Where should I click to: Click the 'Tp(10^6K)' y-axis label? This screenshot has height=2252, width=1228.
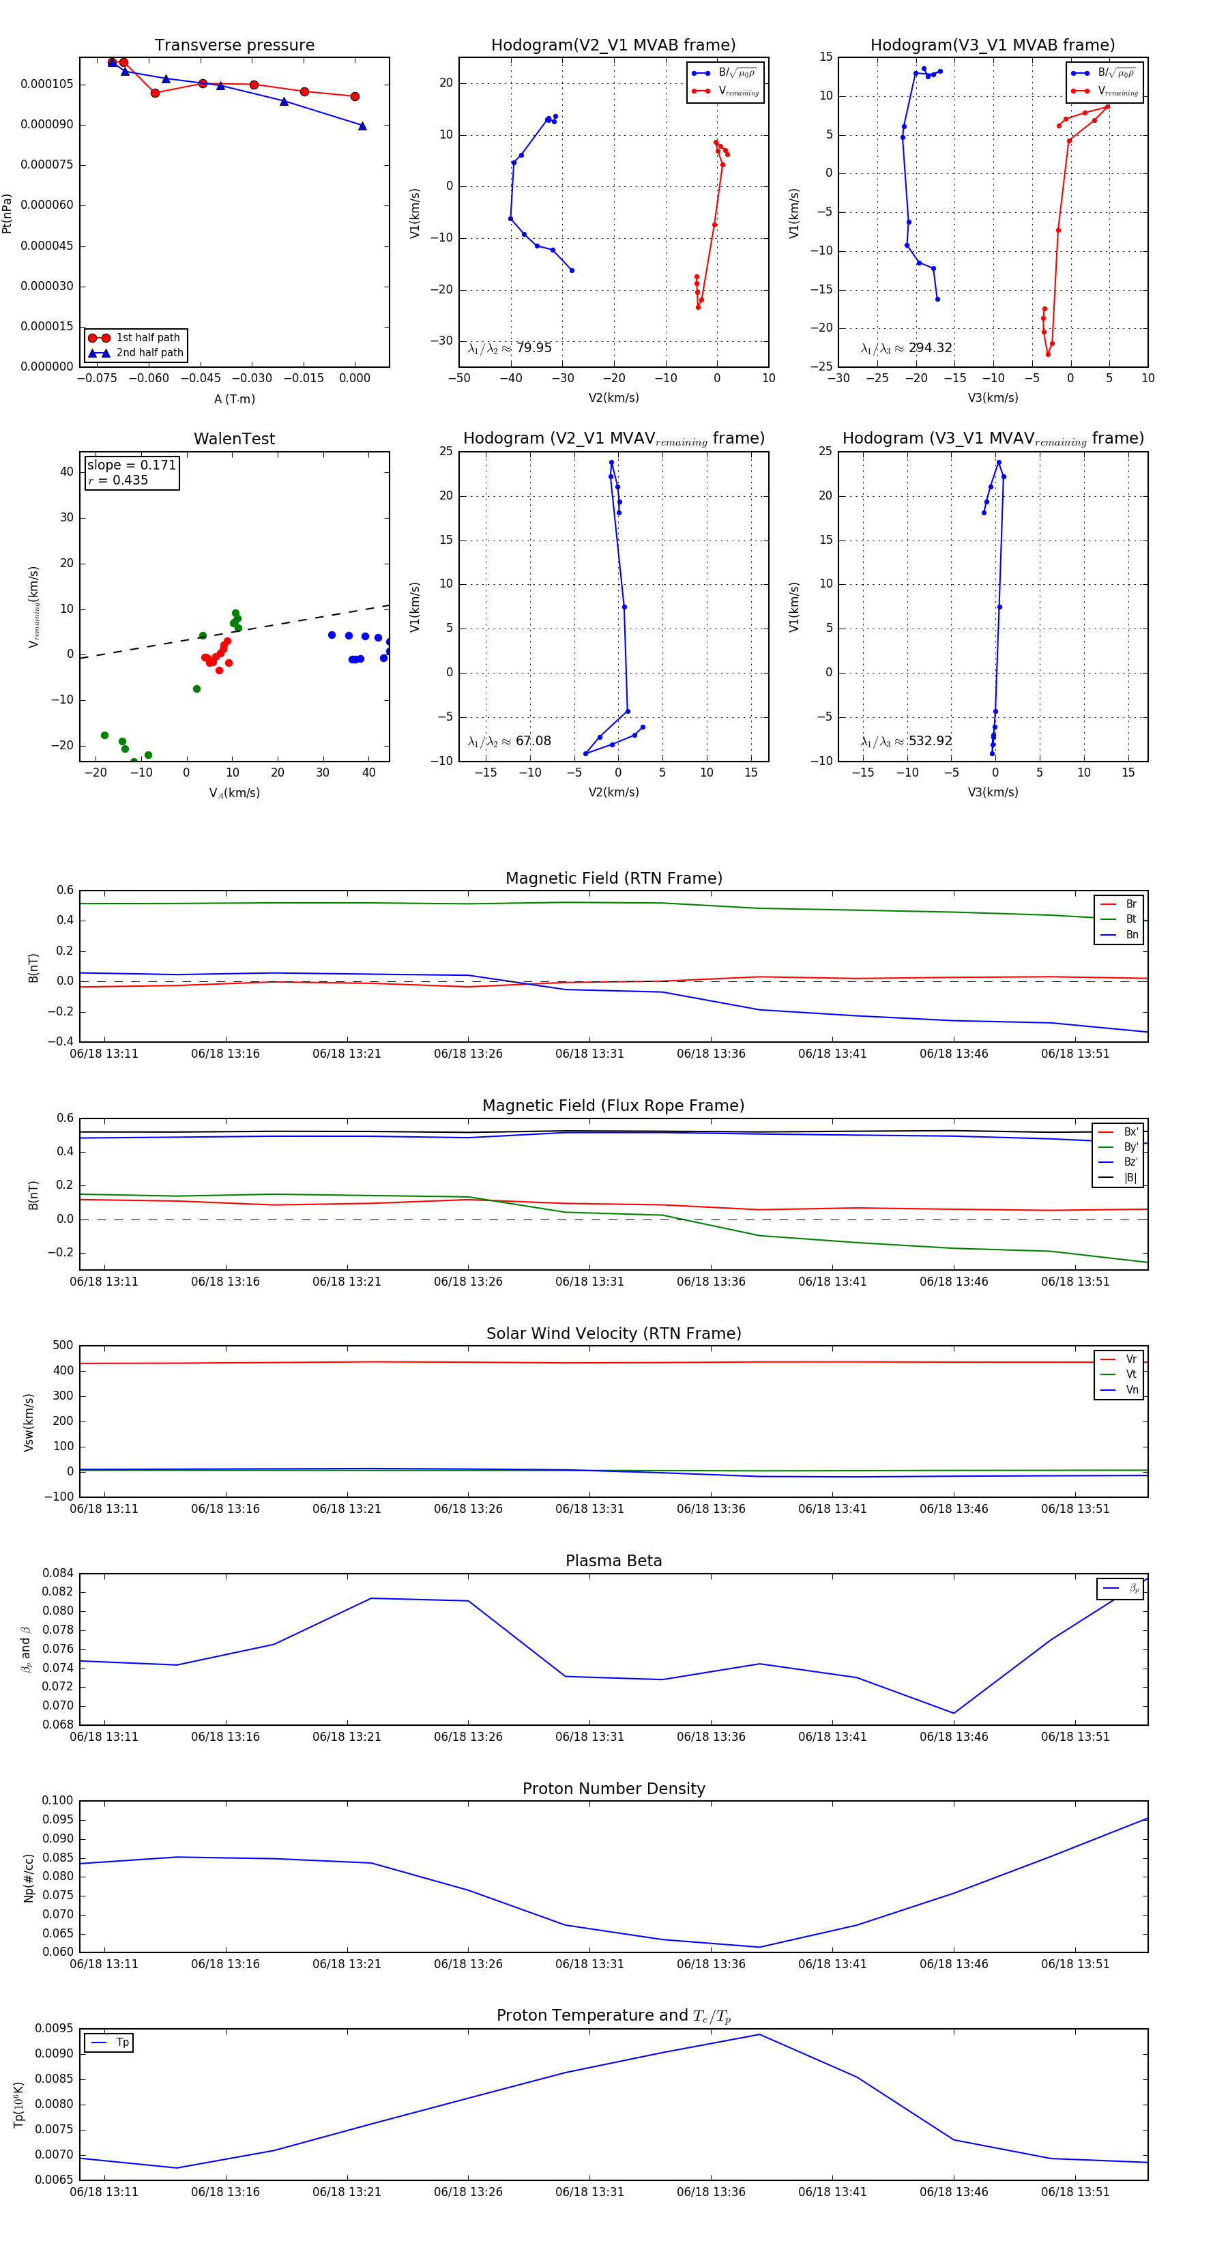[x=18, y=2105]
